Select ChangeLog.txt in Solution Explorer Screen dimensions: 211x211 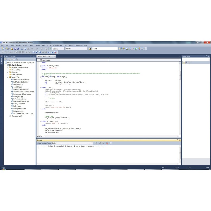[16, 116]
